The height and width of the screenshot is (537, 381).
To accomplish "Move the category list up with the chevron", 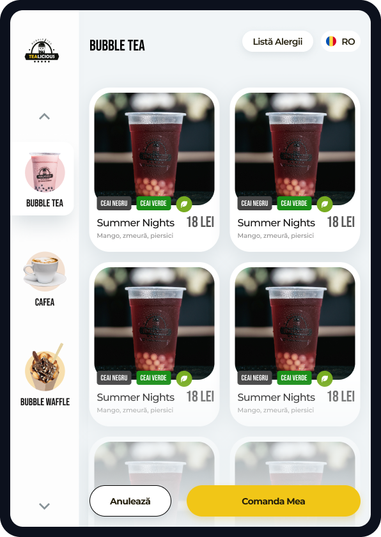I will tap(45, 116).
